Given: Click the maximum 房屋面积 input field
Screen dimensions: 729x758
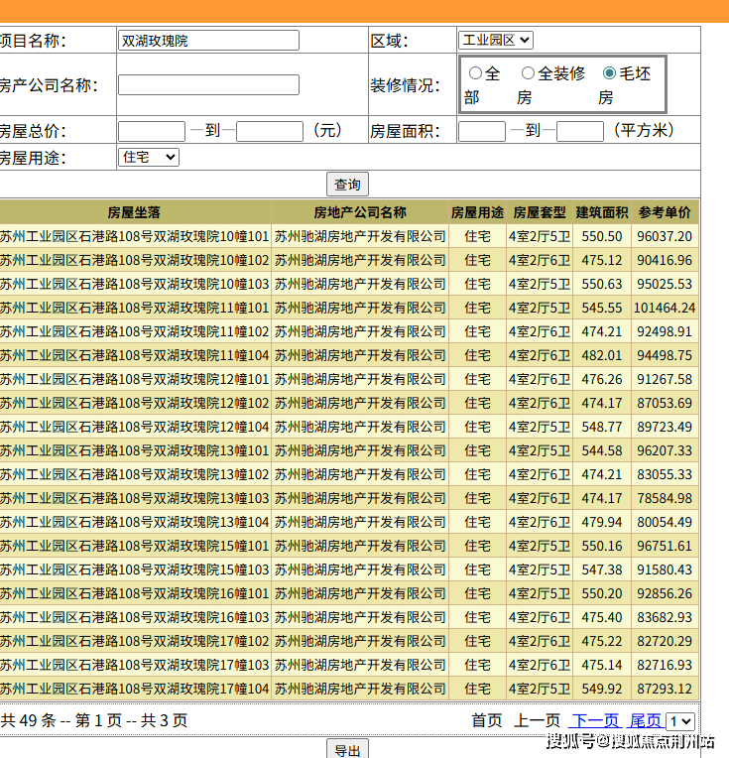Looking at the screenshot, I should coord(580,131).
